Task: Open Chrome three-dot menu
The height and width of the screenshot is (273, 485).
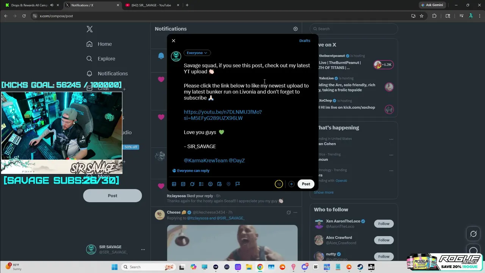Action: pyautogui.click(x=480, y=16)
